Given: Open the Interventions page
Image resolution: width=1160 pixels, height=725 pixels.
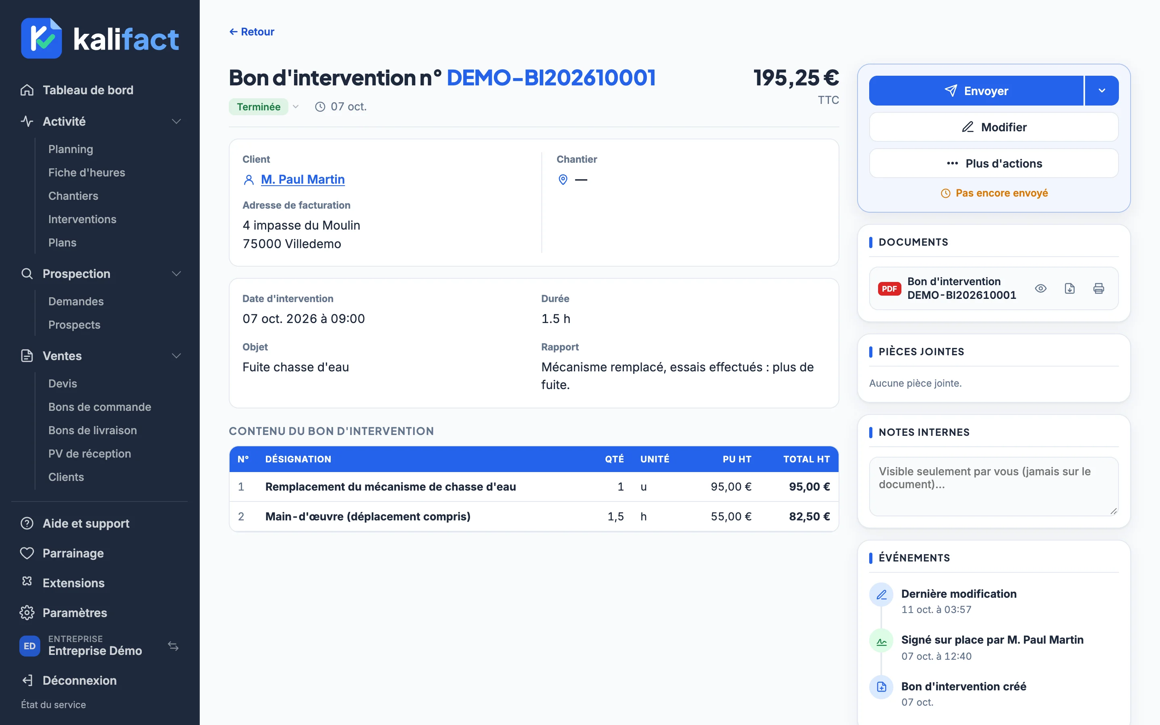Looking at the screenshot, I should coord(82,219).
